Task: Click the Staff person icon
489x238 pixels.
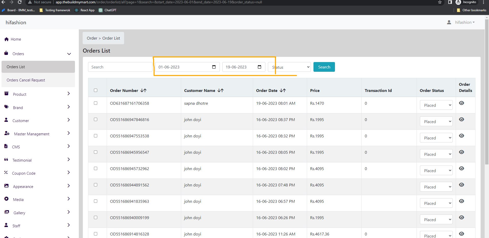Action: tap(6, 225)
